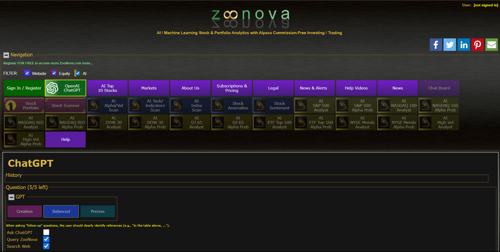The height and width of the screenshot is (252, 500).
Task: Collapse the GPT options panel
Action: (11, 197)
